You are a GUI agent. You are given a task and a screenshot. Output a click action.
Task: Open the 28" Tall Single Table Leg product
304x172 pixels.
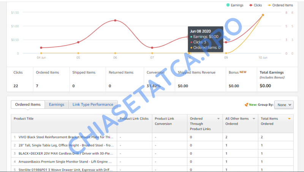point(66,145)
